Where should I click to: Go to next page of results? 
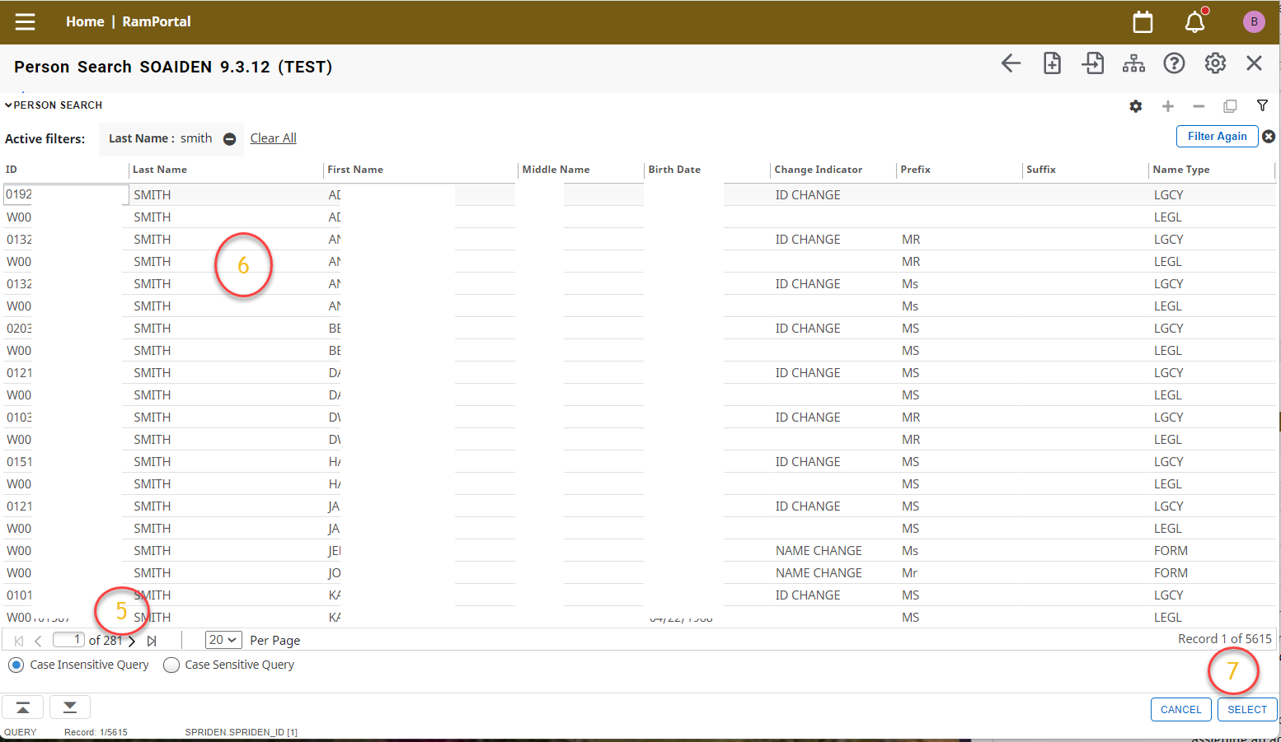pos(132,641)
